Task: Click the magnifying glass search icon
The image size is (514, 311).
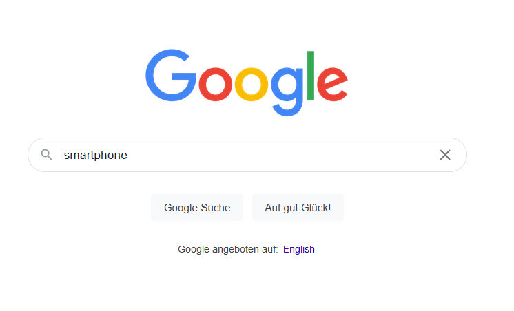Action: click(x=46, y=155)
